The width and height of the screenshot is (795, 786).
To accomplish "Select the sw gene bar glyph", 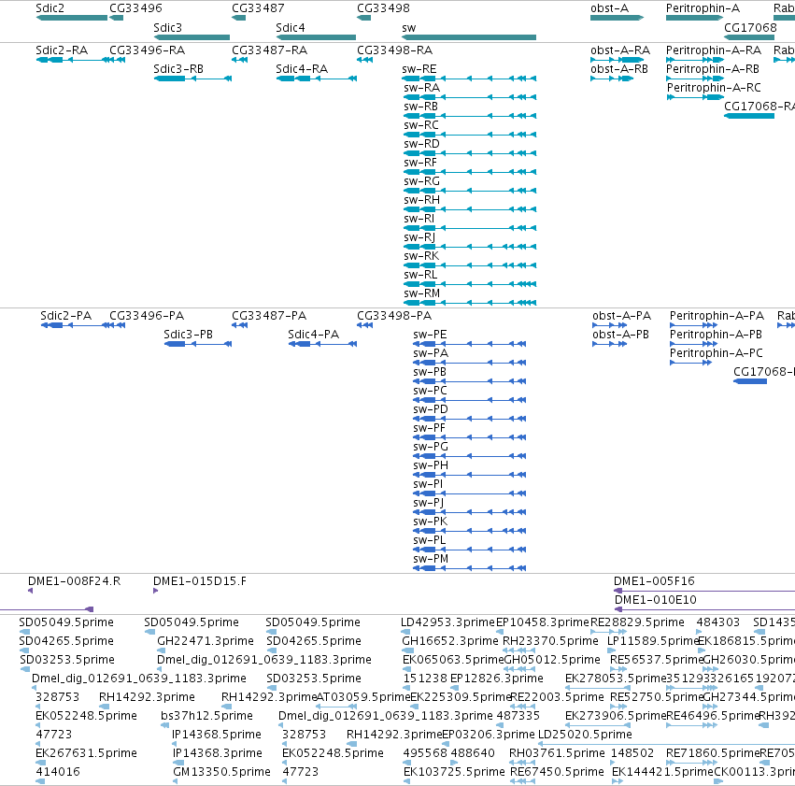I will coord(468,37).
